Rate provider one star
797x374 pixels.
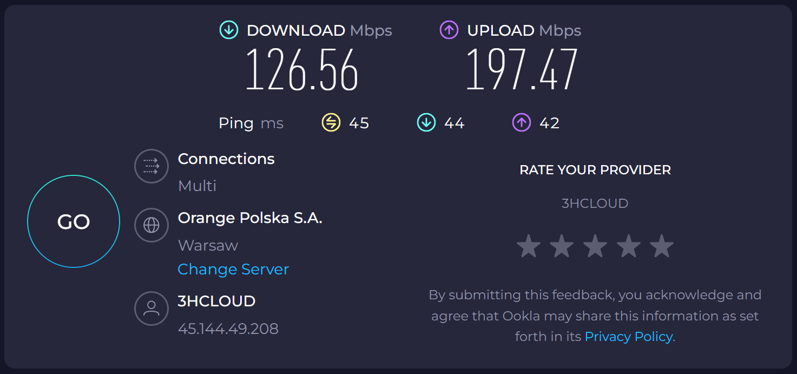click(x=529, y=246)
